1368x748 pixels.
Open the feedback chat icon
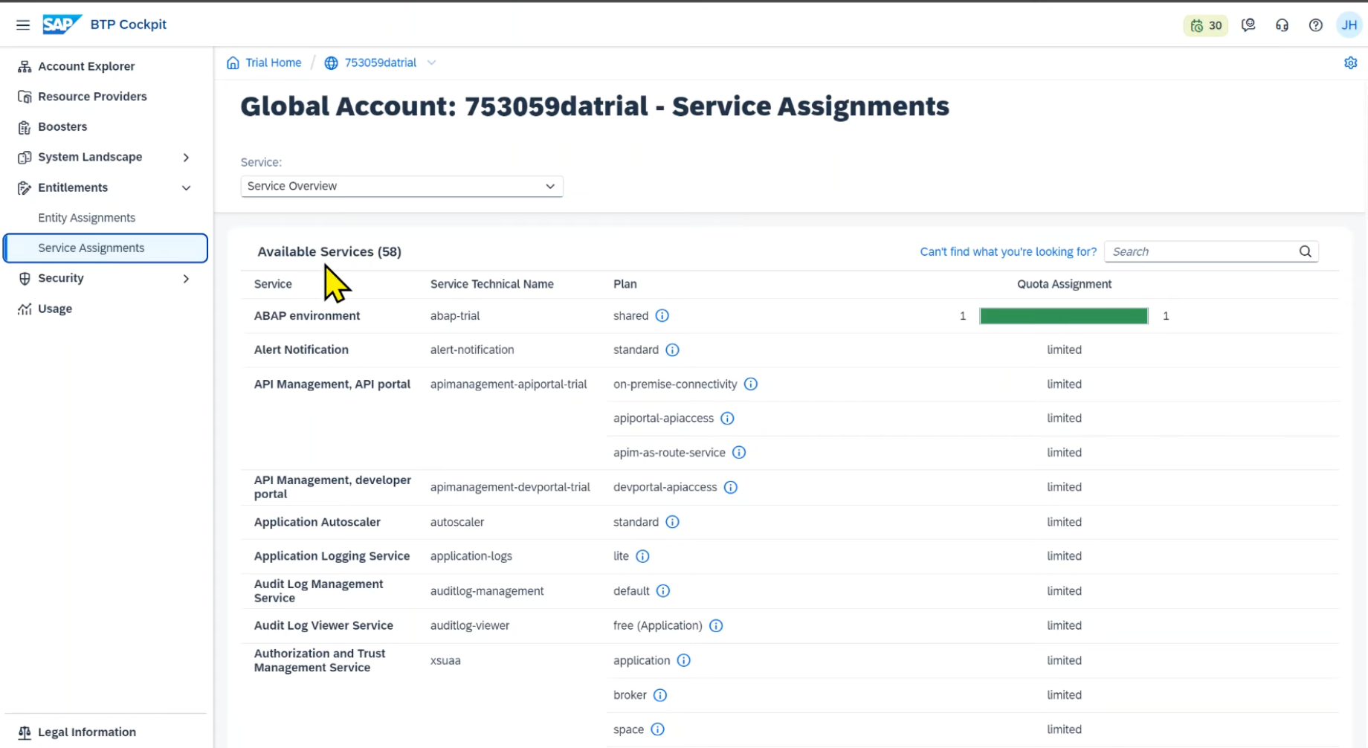(x=1248, y=25)
